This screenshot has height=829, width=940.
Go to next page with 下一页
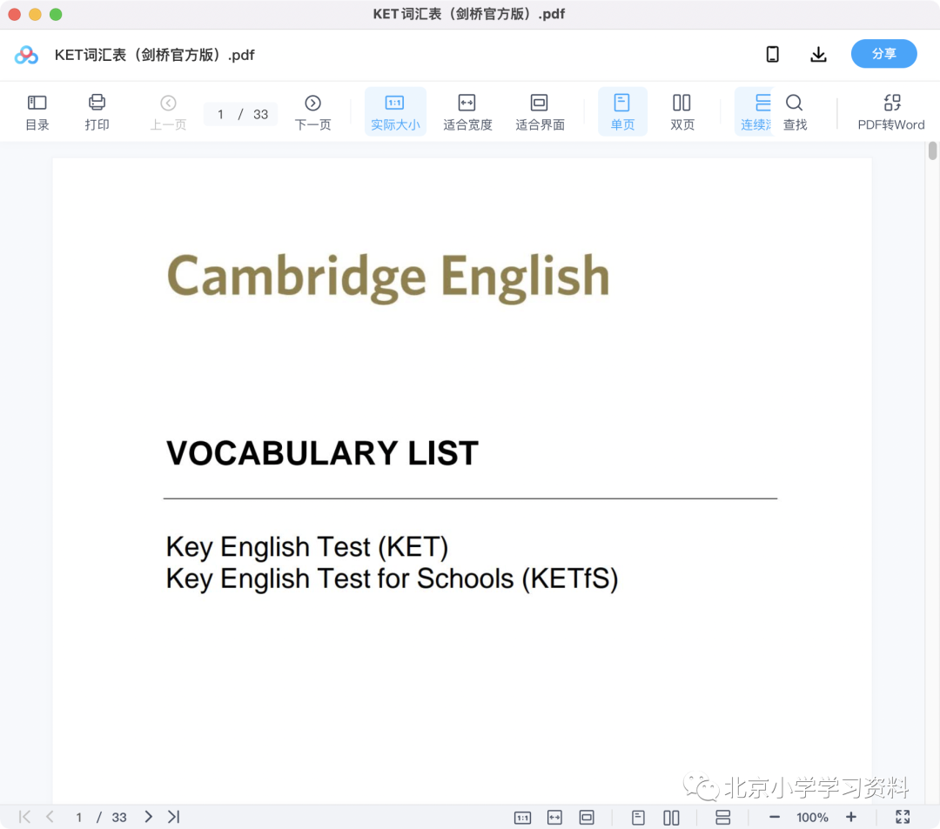[x=312, y=112]
